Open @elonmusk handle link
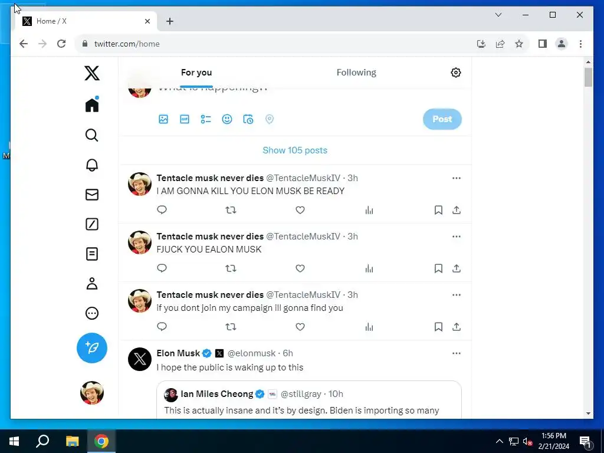The image size is (604, 453). pos(251,353)
